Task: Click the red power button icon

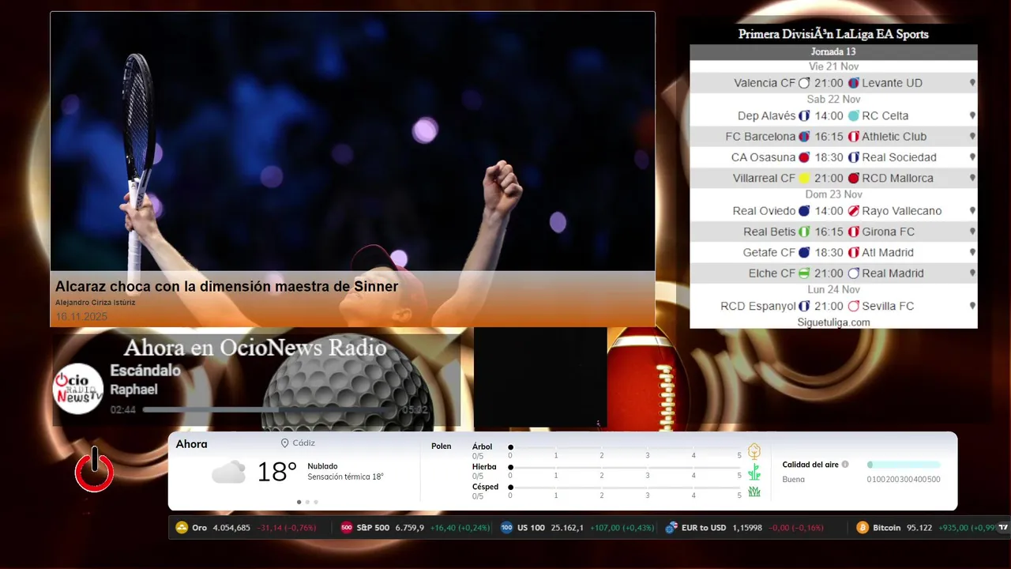Action: (94, 469)
